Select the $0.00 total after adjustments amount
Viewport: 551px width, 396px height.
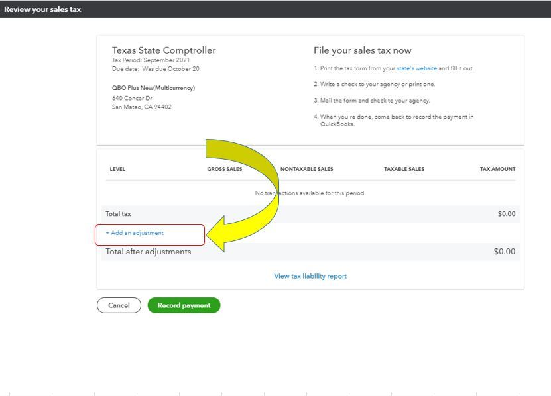504,252
